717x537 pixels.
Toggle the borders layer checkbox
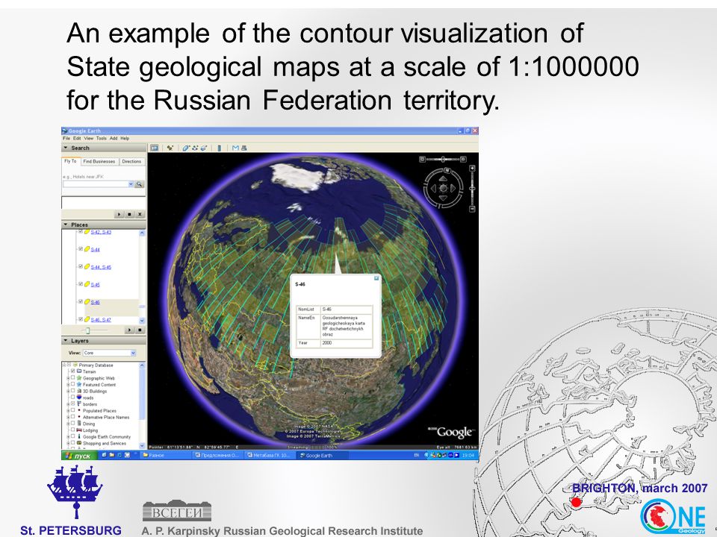pyautogui.click(x=72, y=403)
